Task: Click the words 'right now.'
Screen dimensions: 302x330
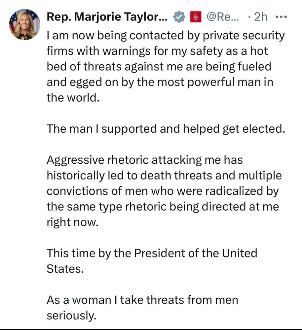Action: click(72, 222)
